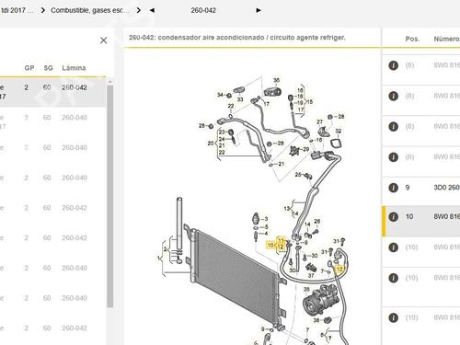Expand chevron after 'tdi 2017' breadcrumb
This screenshot has height=345, width=460.
(x=43, y=10)
